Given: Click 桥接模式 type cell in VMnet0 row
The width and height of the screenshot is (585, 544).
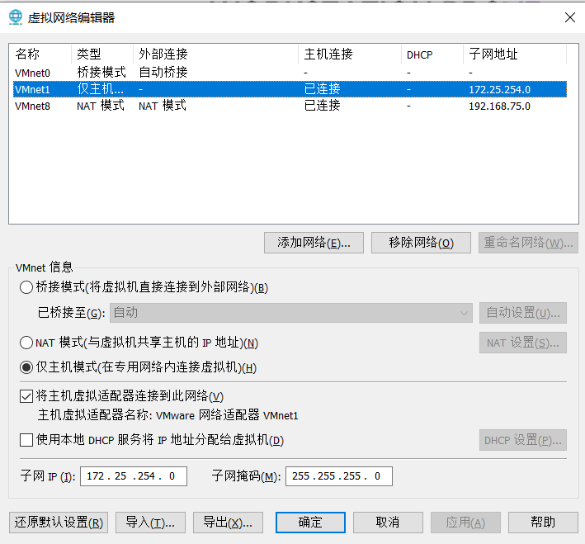Looking at the screenshot, I should click(x=101, y=72).
